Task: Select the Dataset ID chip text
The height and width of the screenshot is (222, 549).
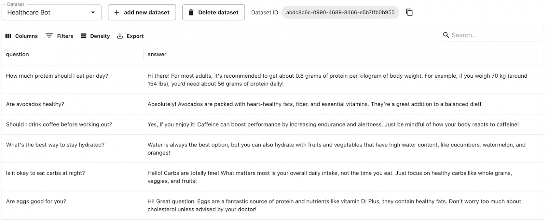Action: pos(340,12)
